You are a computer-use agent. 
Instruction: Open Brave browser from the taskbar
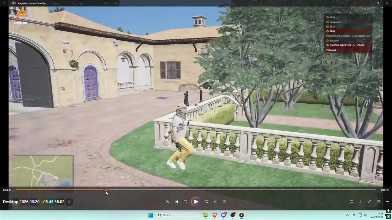[x=214, y=215]
